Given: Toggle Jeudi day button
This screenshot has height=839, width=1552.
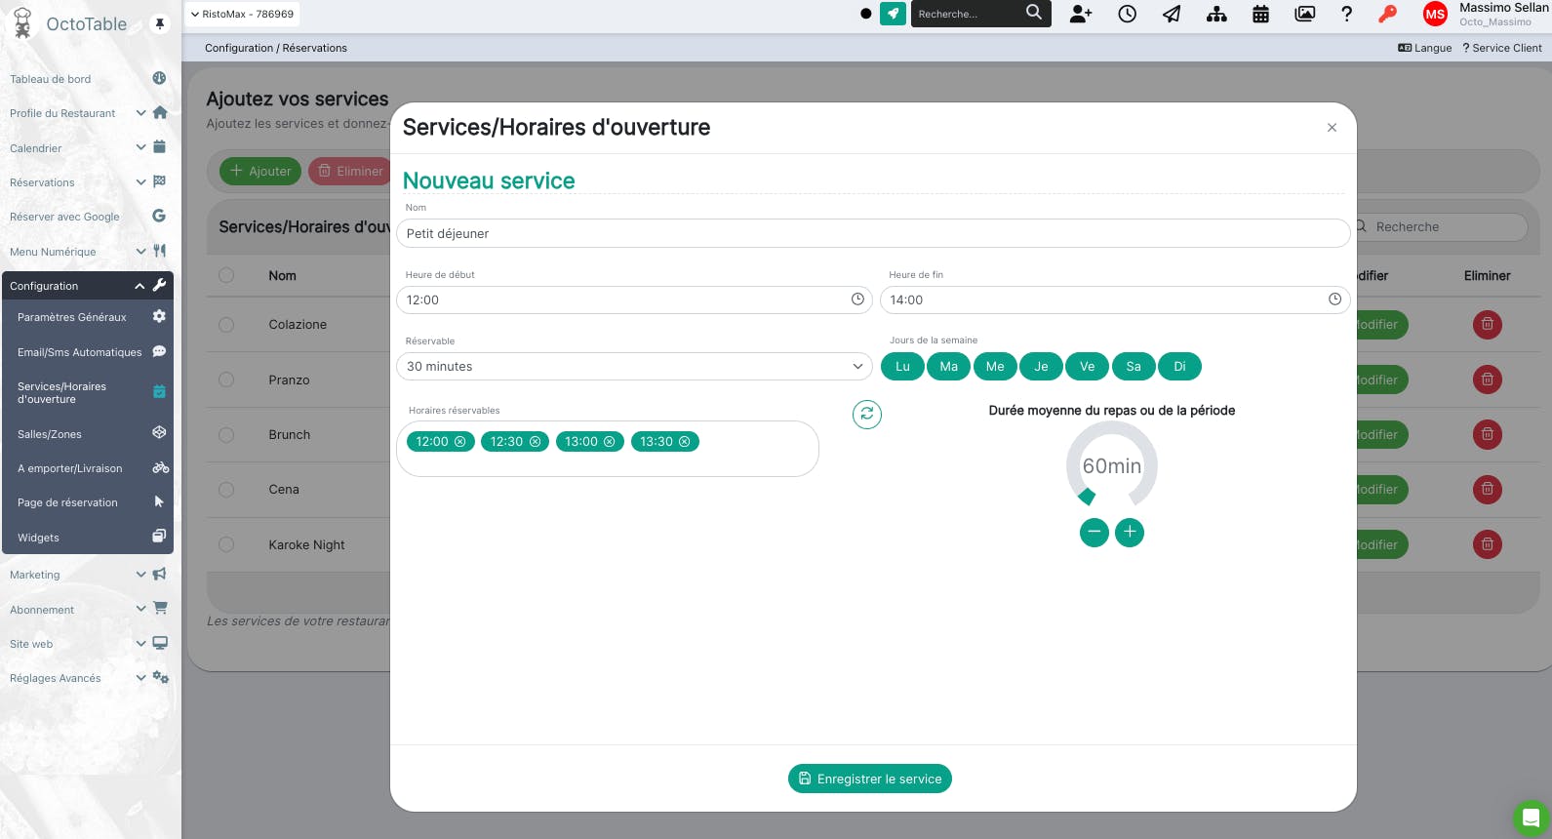Looking at the screenshot, I should pos(1041,367).
